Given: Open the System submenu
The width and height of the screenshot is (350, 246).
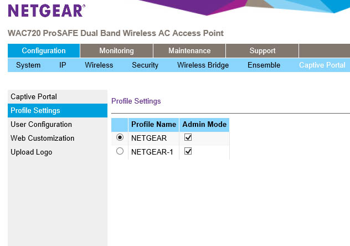Looking at the screenshot, I should pos(28,65).
